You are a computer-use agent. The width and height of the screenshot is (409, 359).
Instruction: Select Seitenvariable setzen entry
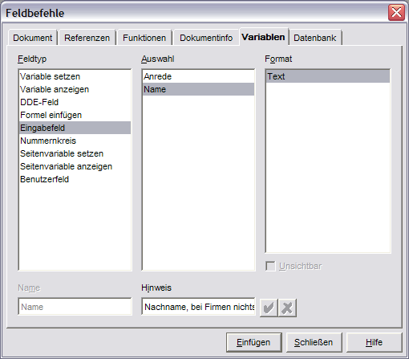75,153
